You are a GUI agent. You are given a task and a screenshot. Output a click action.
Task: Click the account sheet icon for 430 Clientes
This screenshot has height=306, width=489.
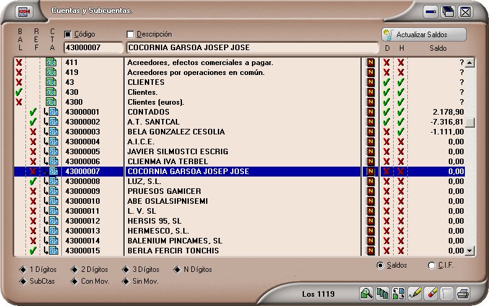pos(51,92)
